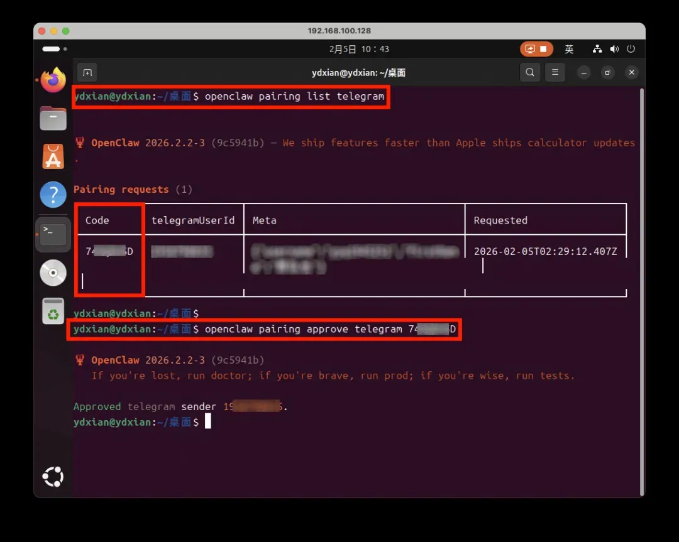This screenshot has width=679, height=542.
Task: Click the Activities workspace indicator
Action: pyautogui.click(x=54, y=49)
